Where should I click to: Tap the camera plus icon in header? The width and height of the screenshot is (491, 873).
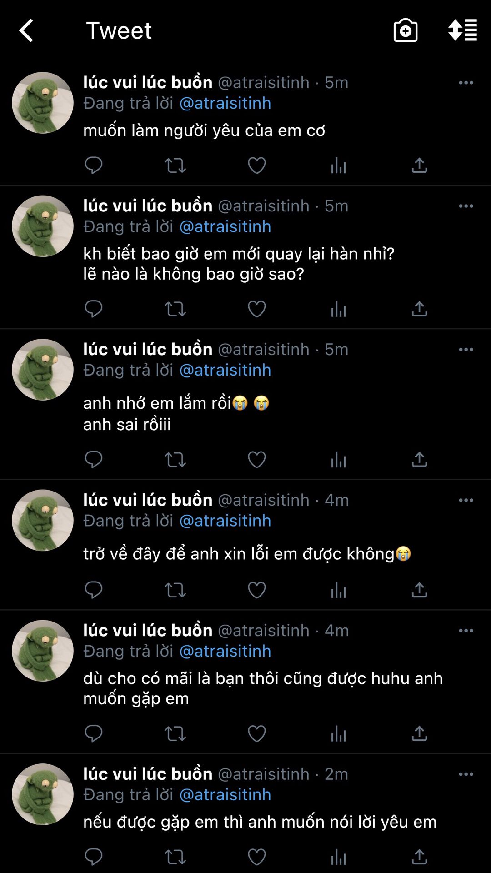tap(405, 30)
